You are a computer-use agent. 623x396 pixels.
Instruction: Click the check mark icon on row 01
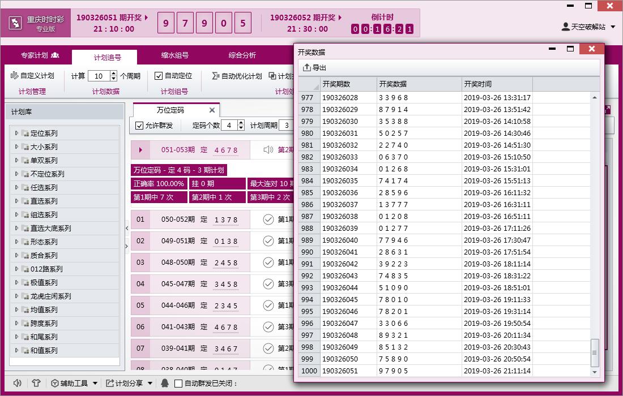[268, 219]
